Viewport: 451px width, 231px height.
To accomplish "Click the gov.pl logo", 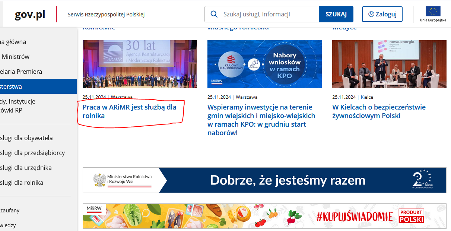I will (x=30, y=14).
